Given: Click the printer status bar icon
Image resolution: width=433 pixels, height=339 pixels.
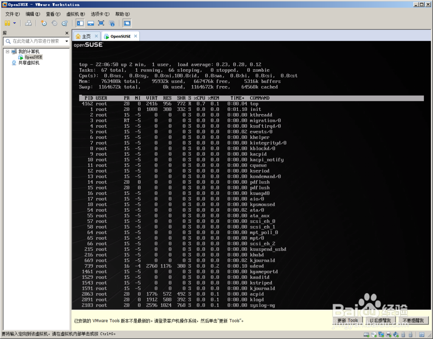Looking at the screenshot, I should click(x=388, y=335).
